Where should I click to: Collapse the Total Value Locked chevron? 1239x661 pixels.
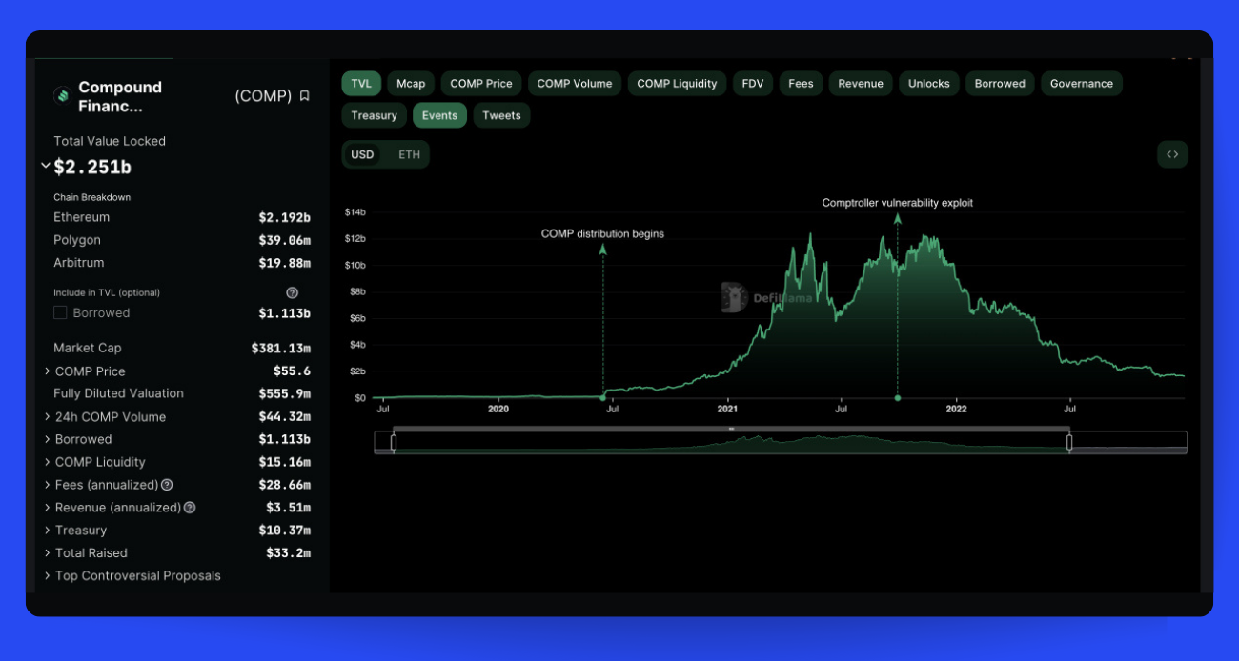coord(46,167)
